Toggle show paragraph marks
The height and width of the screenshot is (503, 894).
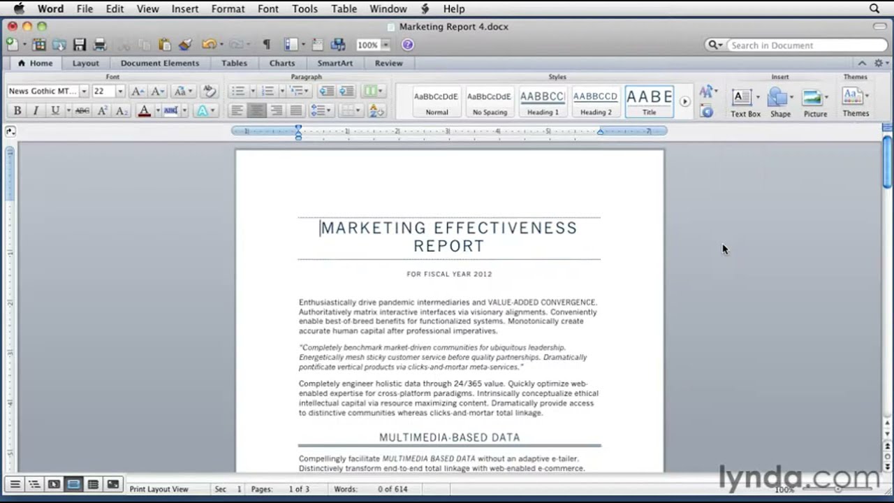click(x=266, y=45)
